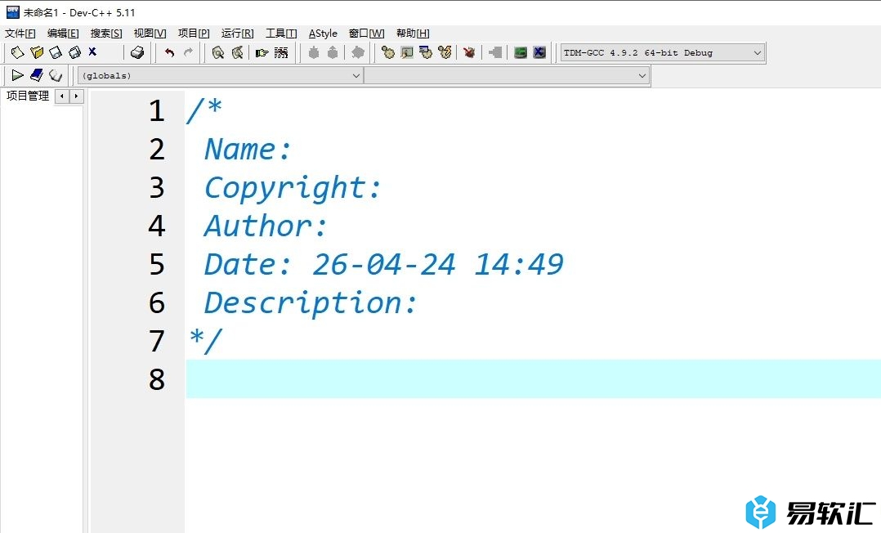The width and height of the screenshot is (881, 533).
Task: Click the 'Description:' comment line
Action: (311, 303)
